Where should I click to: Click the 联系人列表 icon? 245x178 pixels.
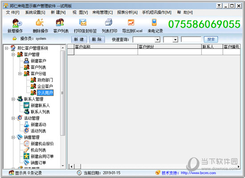point(26,112)
